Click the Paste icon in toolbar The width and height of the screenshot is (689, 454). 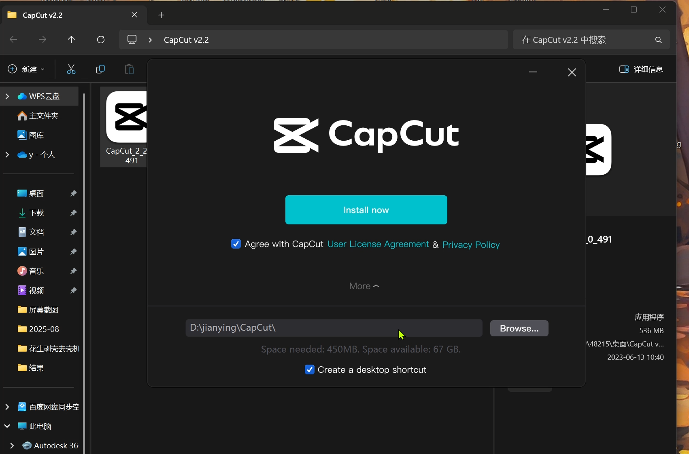click(129, 69)
